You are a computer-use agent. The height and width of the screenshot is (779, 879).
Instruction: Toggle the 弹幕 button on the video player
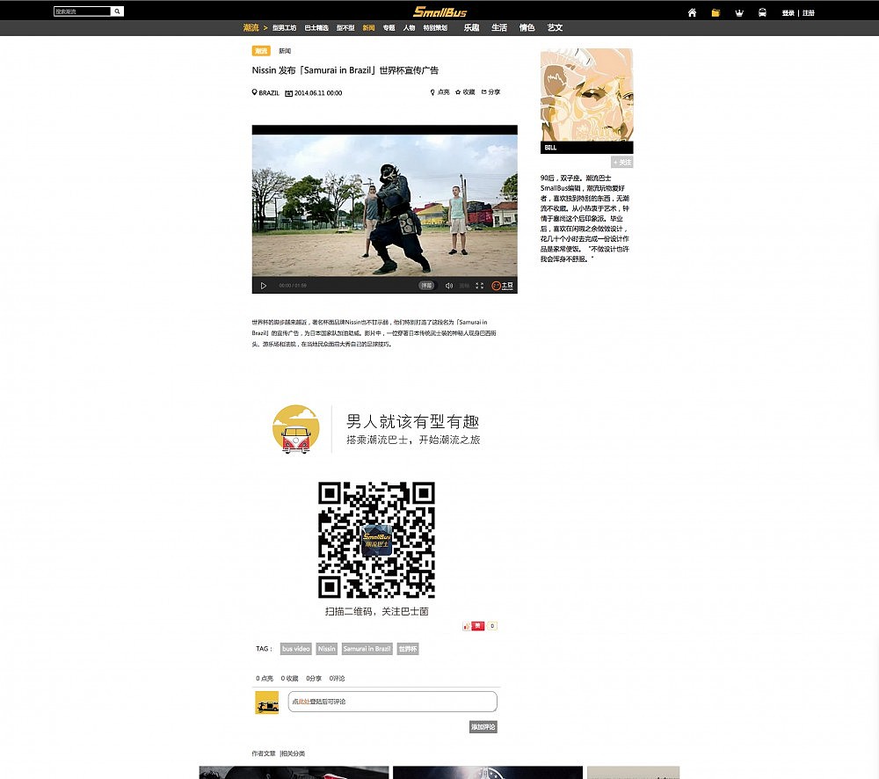(428, 286)
